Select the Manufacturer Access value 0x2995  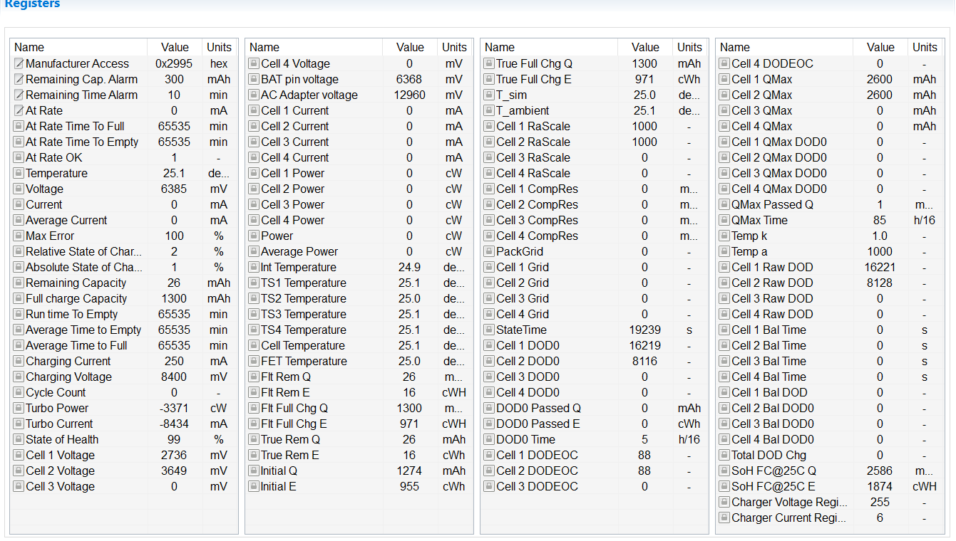tap(174, 64)
